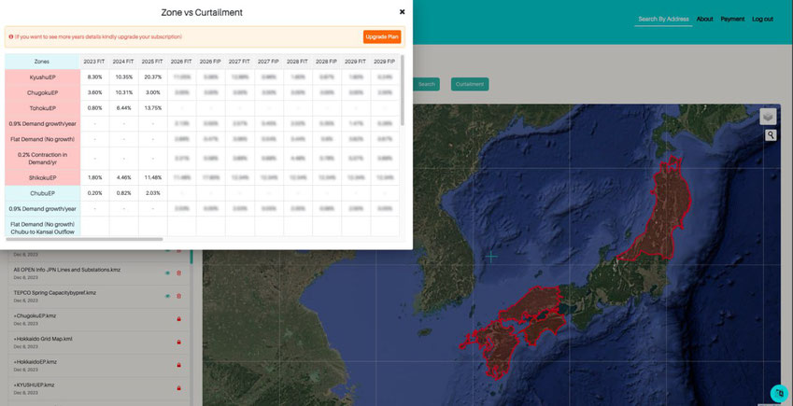Click the 10.31% ChugokuEP cell

[x=123, y=92]
